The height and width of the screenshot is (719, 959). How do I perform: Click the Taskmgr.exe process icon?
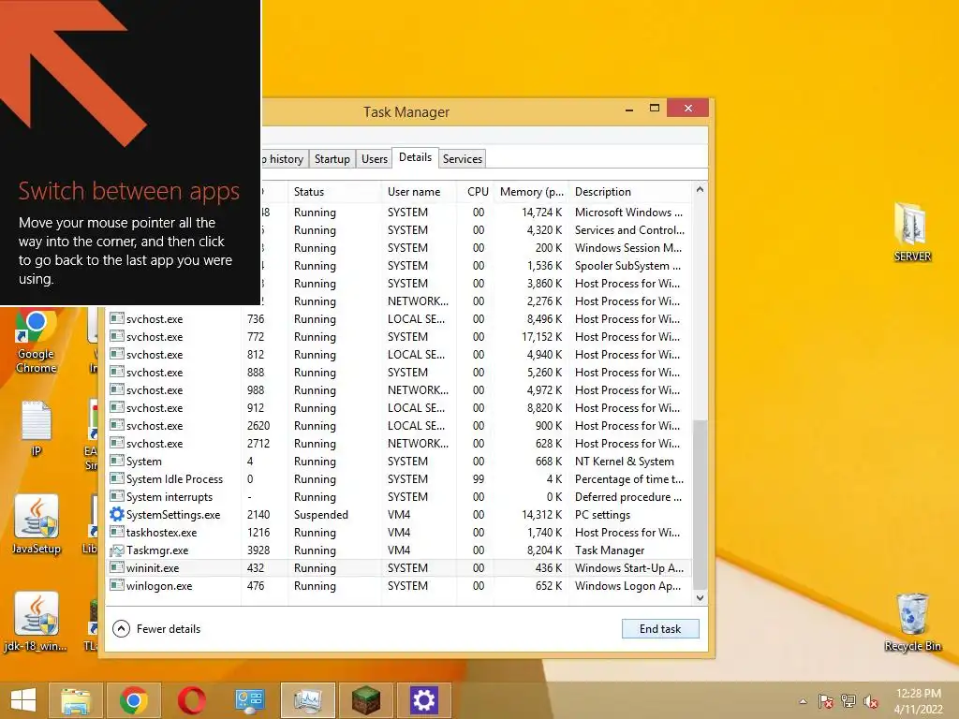[x=117, y=550]
